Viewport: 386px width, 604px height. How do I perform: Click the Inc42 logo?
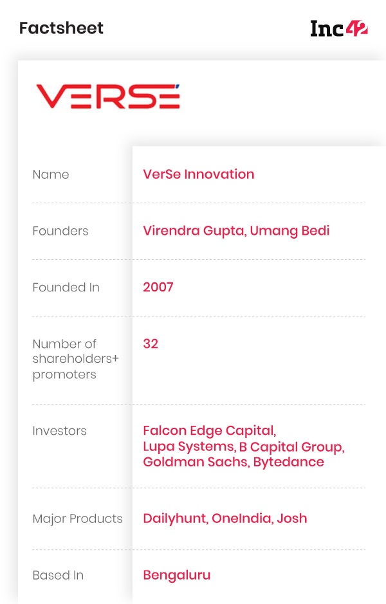pyautogui.click(x=339, y=28)
